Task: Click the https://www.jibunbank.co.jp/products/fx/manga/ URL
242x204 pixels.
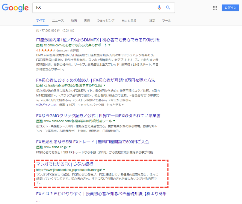Action: tap(69, 170)
